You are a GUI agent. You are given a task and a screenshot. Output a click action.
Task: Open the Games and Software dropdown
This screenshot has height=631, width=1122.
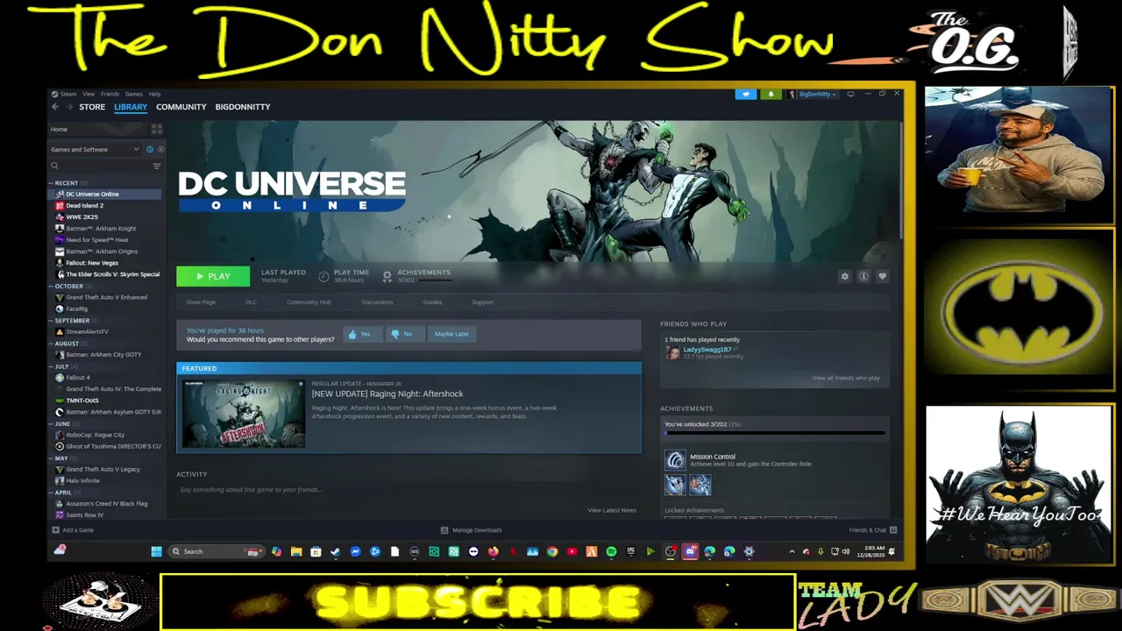[x=95, y=149]
